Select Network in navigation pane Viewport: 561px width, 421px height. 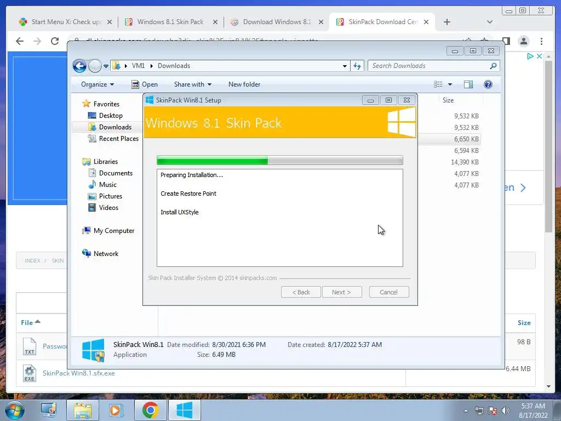101,254
